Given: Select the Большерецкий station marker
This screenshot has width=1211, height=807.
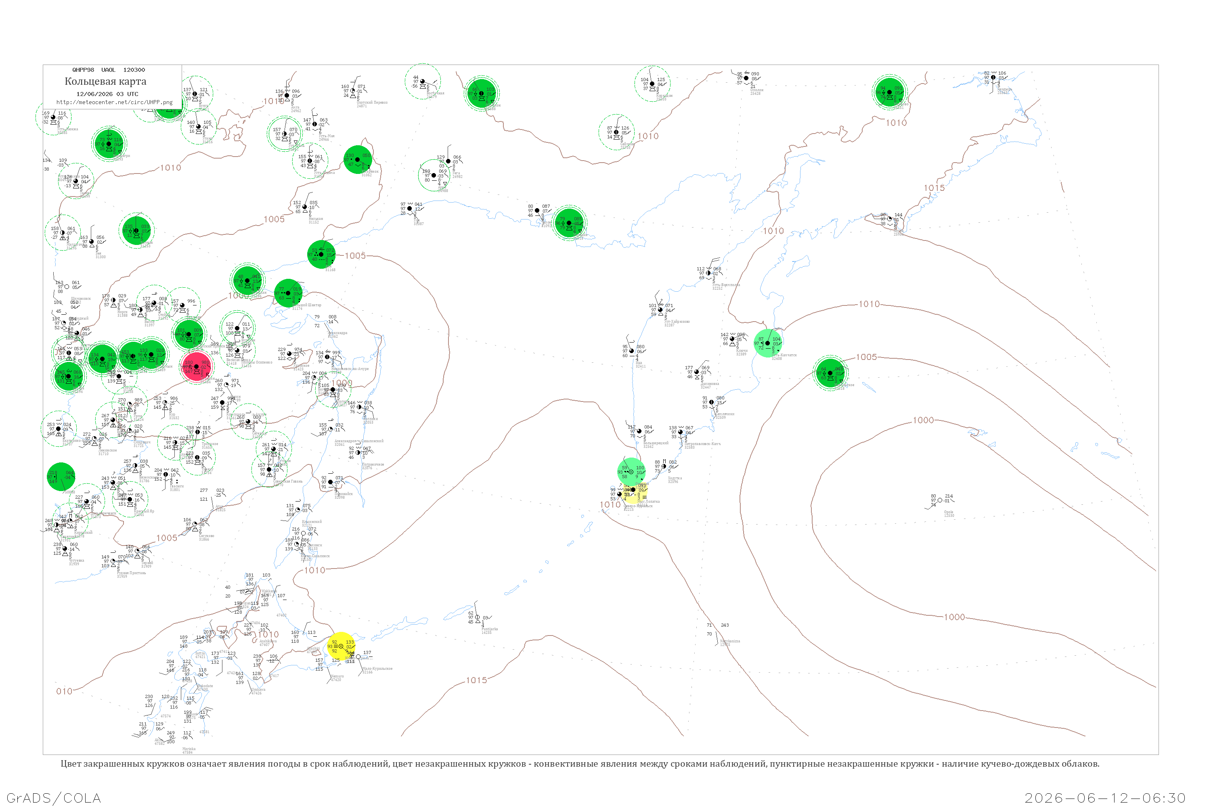Looking at the screenshot, I should coord(639,431).
